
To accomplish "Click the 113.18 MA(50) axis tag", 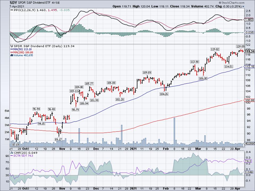I will click(x=249, y=67).
